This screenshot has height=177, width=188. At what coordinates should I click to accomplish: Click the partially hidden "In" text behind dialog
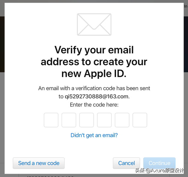(x=186, y=6)
